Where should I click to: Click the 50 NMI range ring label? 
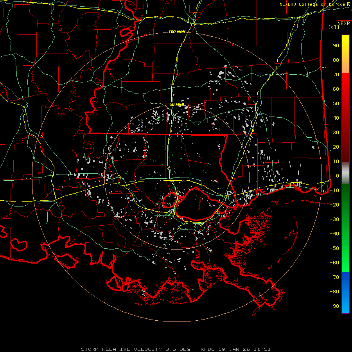tap(177, 104)
